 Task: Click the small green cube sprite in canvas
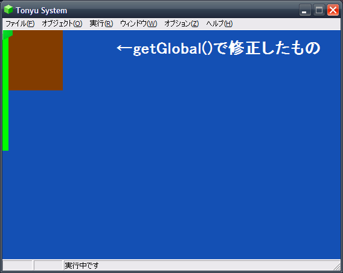[x=8, y=35]
